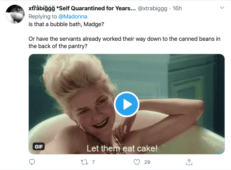The height and width of the screenshot is (170, 231).
Task: View the like count 29
Action: tap(147, 162)
